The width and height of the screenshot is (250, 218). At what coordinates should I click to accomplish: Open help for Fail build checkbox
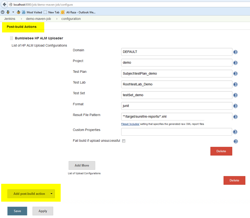coord(235,141)
